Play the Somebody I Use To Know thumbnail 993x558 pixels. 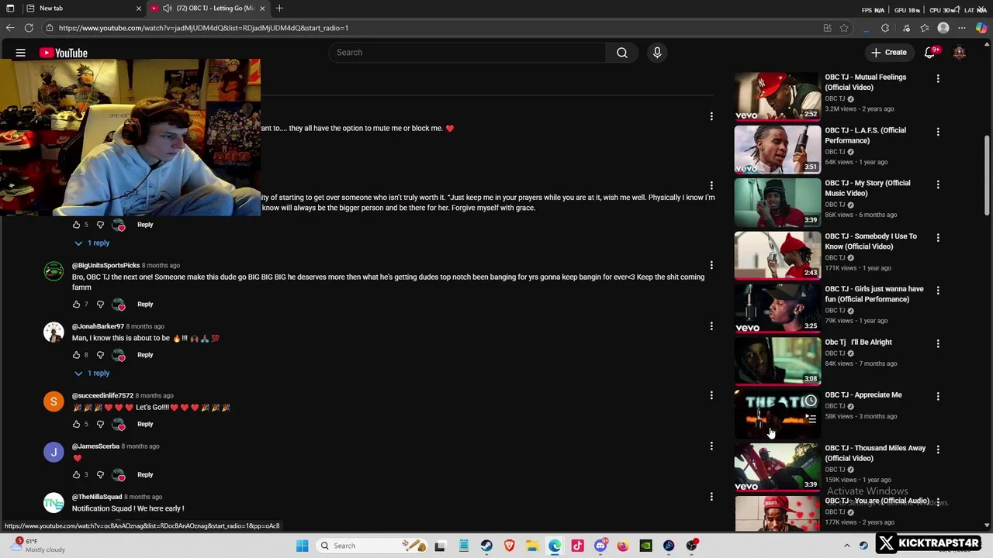pyautogui.click(x=777, y=256)
